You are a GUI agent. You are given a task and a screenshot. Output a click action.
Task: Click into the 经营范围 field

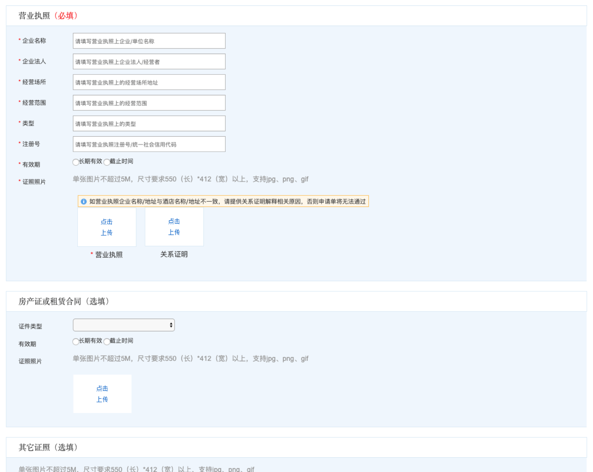pos(149,103)
